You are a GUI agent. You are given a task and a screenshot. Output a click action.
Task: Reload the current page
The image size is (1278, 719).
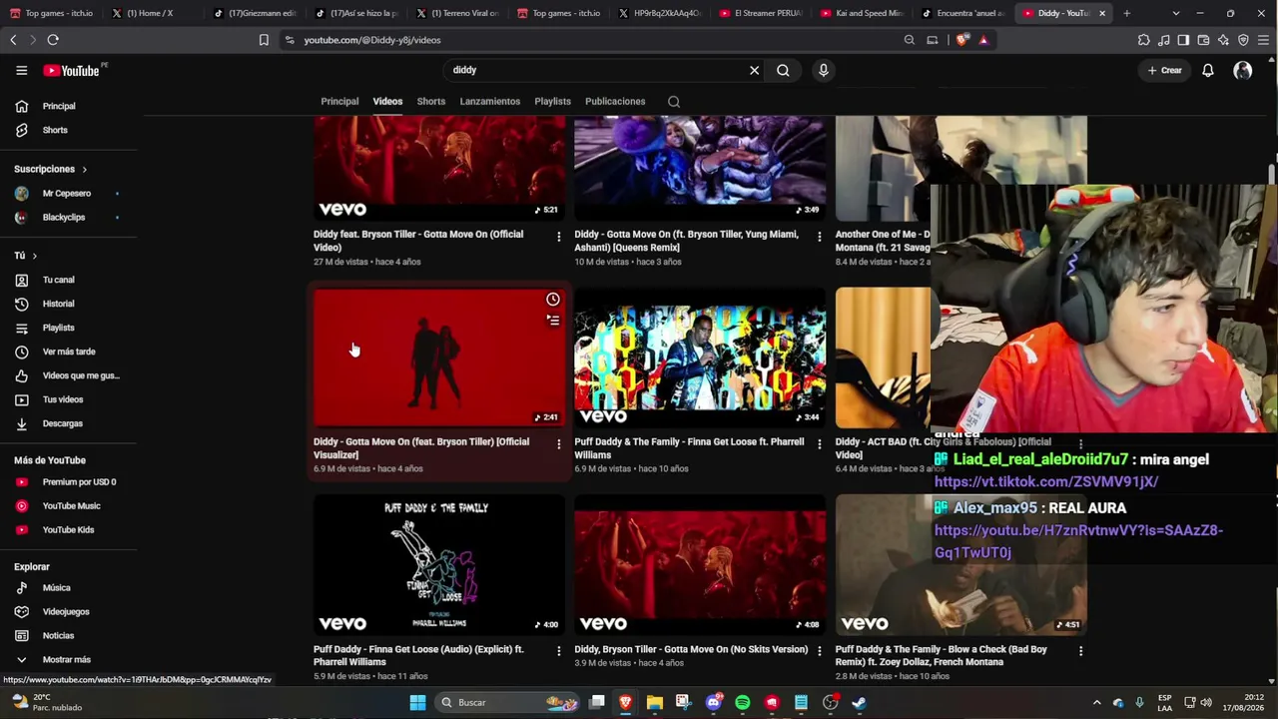click(x=53, y=40)
